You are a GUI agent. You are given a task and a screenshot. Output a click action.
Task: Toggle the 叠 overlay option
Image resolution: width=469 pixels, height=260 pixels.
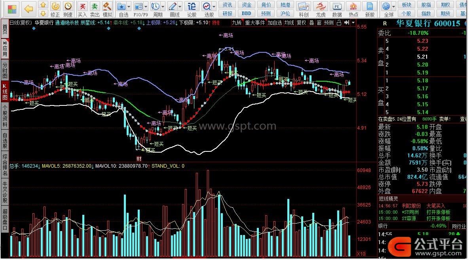coord(311,23)
